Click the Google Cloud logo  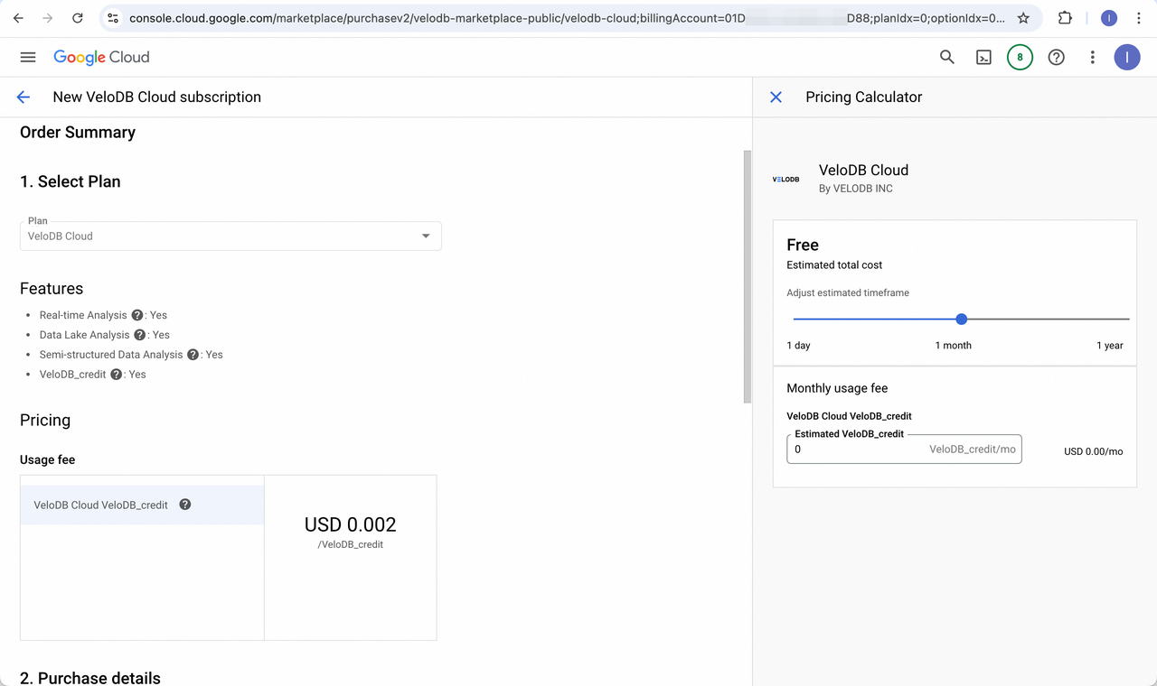(101, 57)
